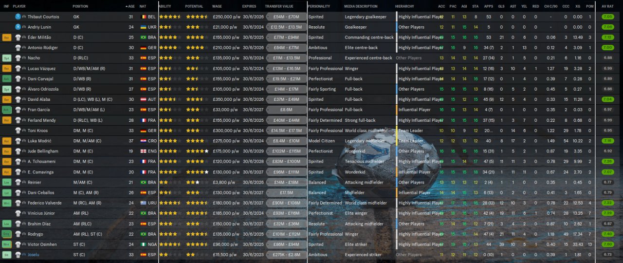This screenshot has height=263, width=623.
Task: Click Courtois's £54M - £70M transfer value pill
Action: coord(286,17)
